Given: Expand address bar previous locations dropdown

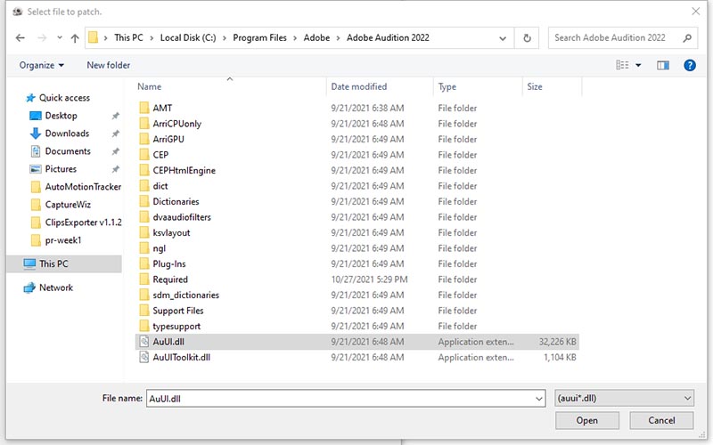Looking at the screenshot, I should pos(503,38).
